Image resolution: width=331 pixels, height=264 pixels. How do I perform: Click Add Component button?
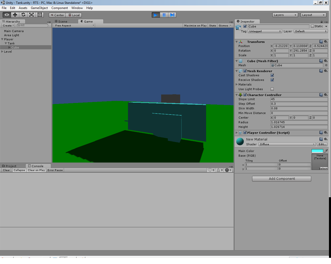click(282, 178)
